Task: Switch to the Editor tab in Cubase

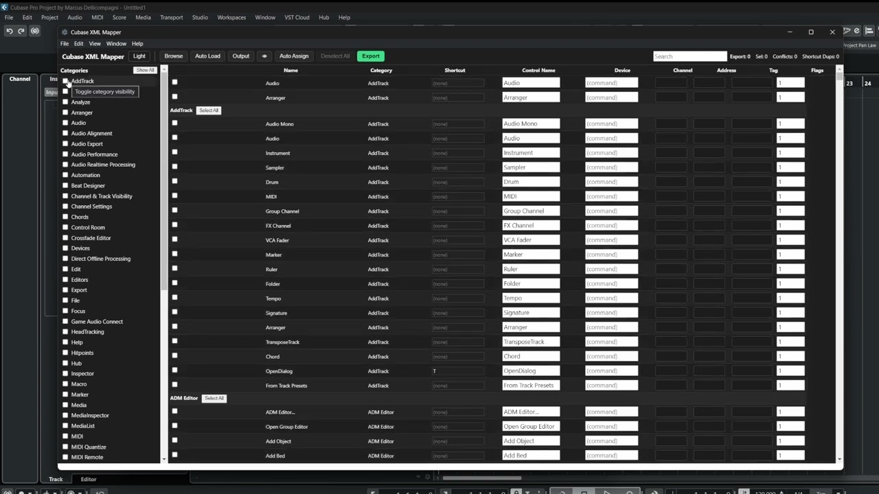Action: click(x=89, y=479)
